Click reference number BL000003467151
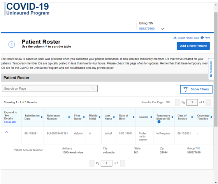This screenshot has height=184, width=218. [57, 134]
